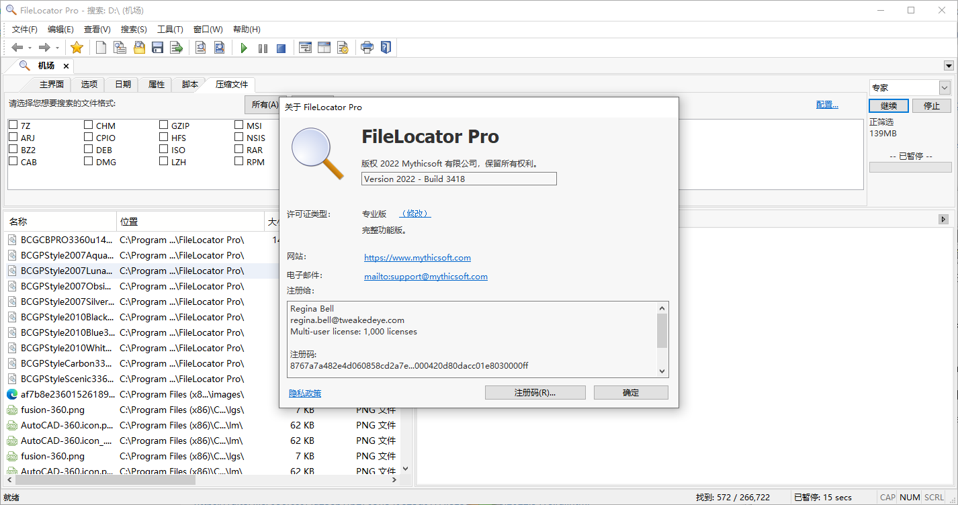Screen dimensions: 958x505
Task: Click the 确定 button in the About dialog
Action: (631, 393)
